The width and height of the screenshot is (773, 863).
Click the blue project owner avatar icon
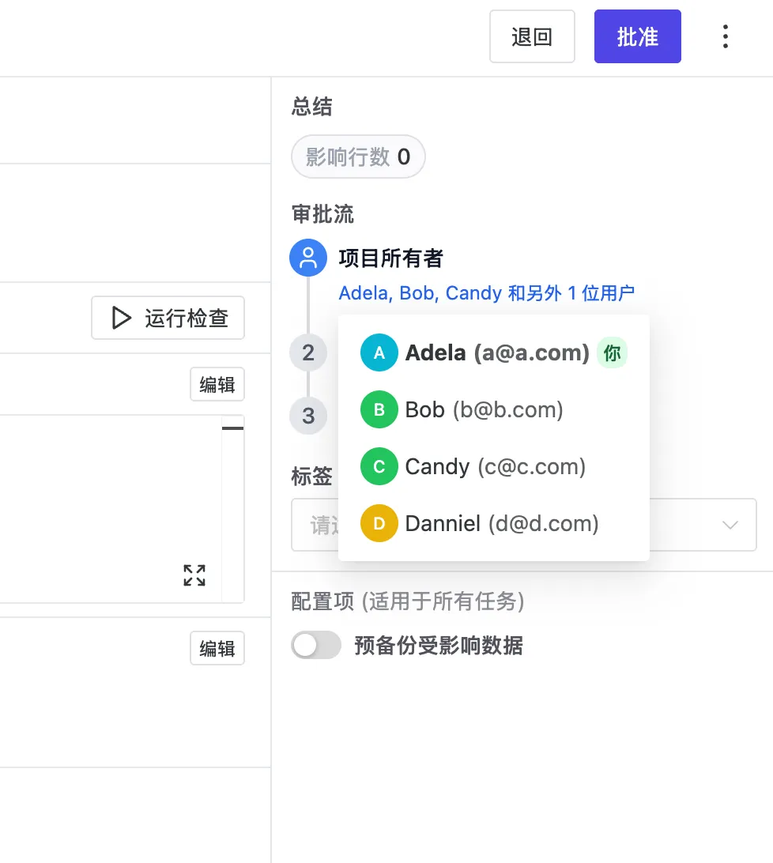pyautogui.click(x=308, y=257)
